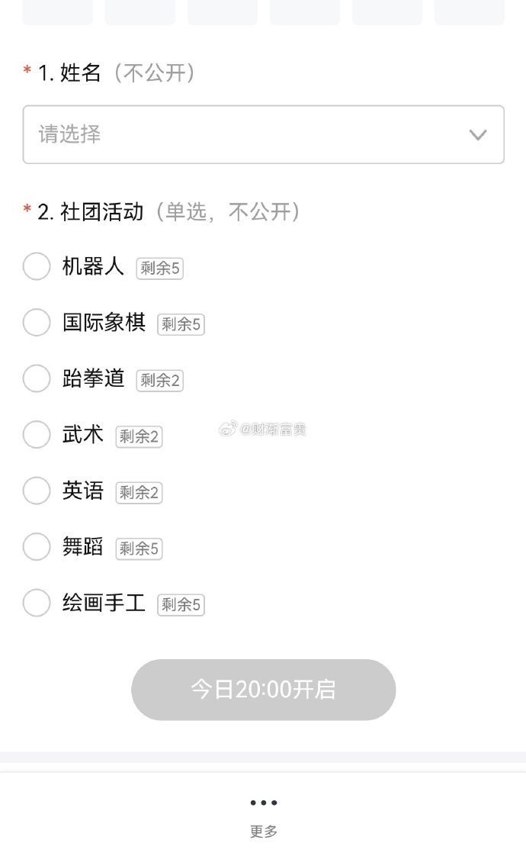Select the 机器人 radio option

click(x=37, y=266)
